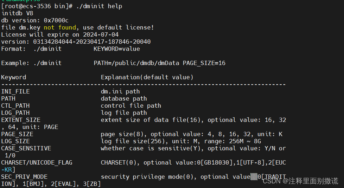
Task: Click the CASE_SENSITIVE keyword
Action: 26,149
